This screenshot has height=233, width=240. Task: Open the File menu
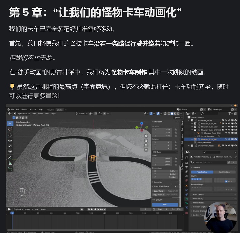(x=12, y=110)
